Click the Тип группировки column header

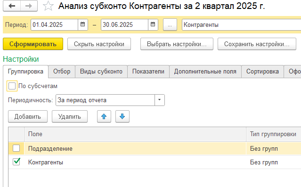[x=274, y=134]
